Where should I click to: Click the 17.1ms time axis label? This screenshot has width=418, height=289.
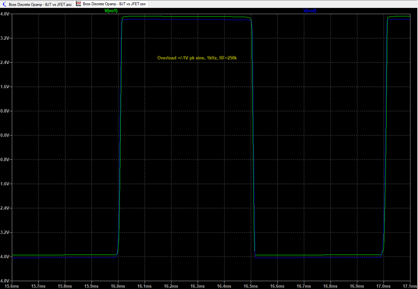410,286
